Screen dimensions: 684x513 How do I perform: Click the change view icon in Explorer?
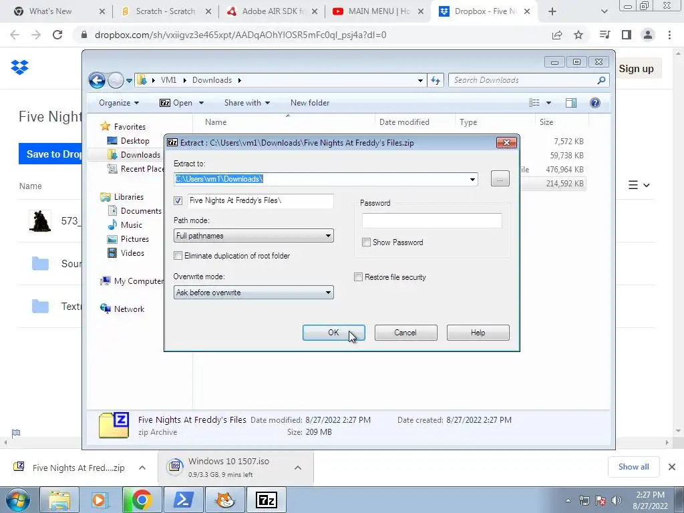(x=534, y=102)
